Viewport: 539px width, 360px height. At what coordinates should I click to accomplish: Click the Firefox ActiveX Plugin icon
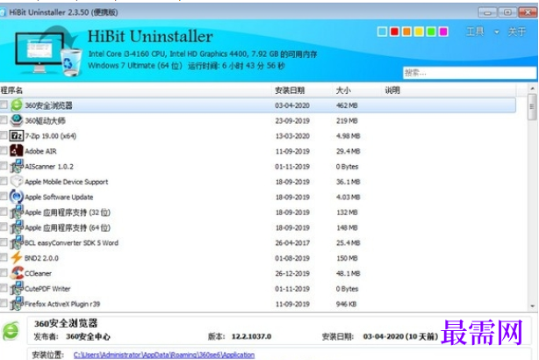pos(16,304)
